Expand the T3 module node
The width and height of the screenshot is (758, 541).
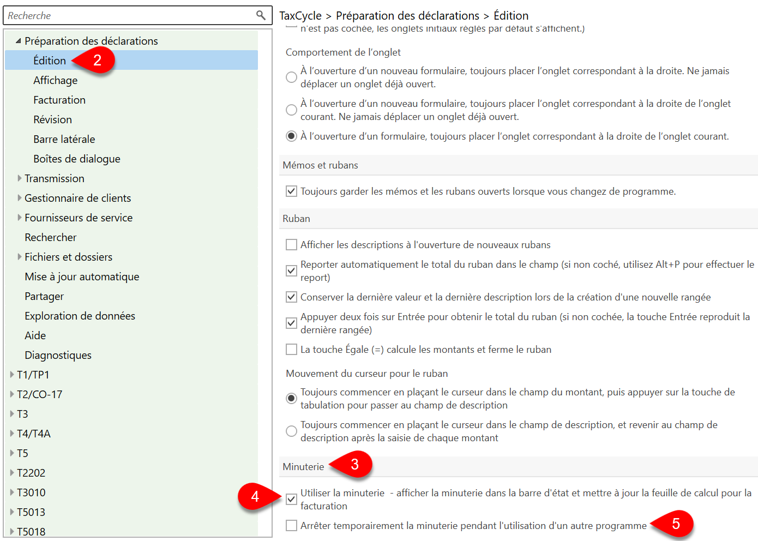tap(12, 414)
